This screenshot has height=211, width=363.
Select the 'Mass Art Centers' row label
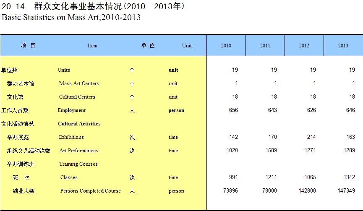tap(79, 83)
